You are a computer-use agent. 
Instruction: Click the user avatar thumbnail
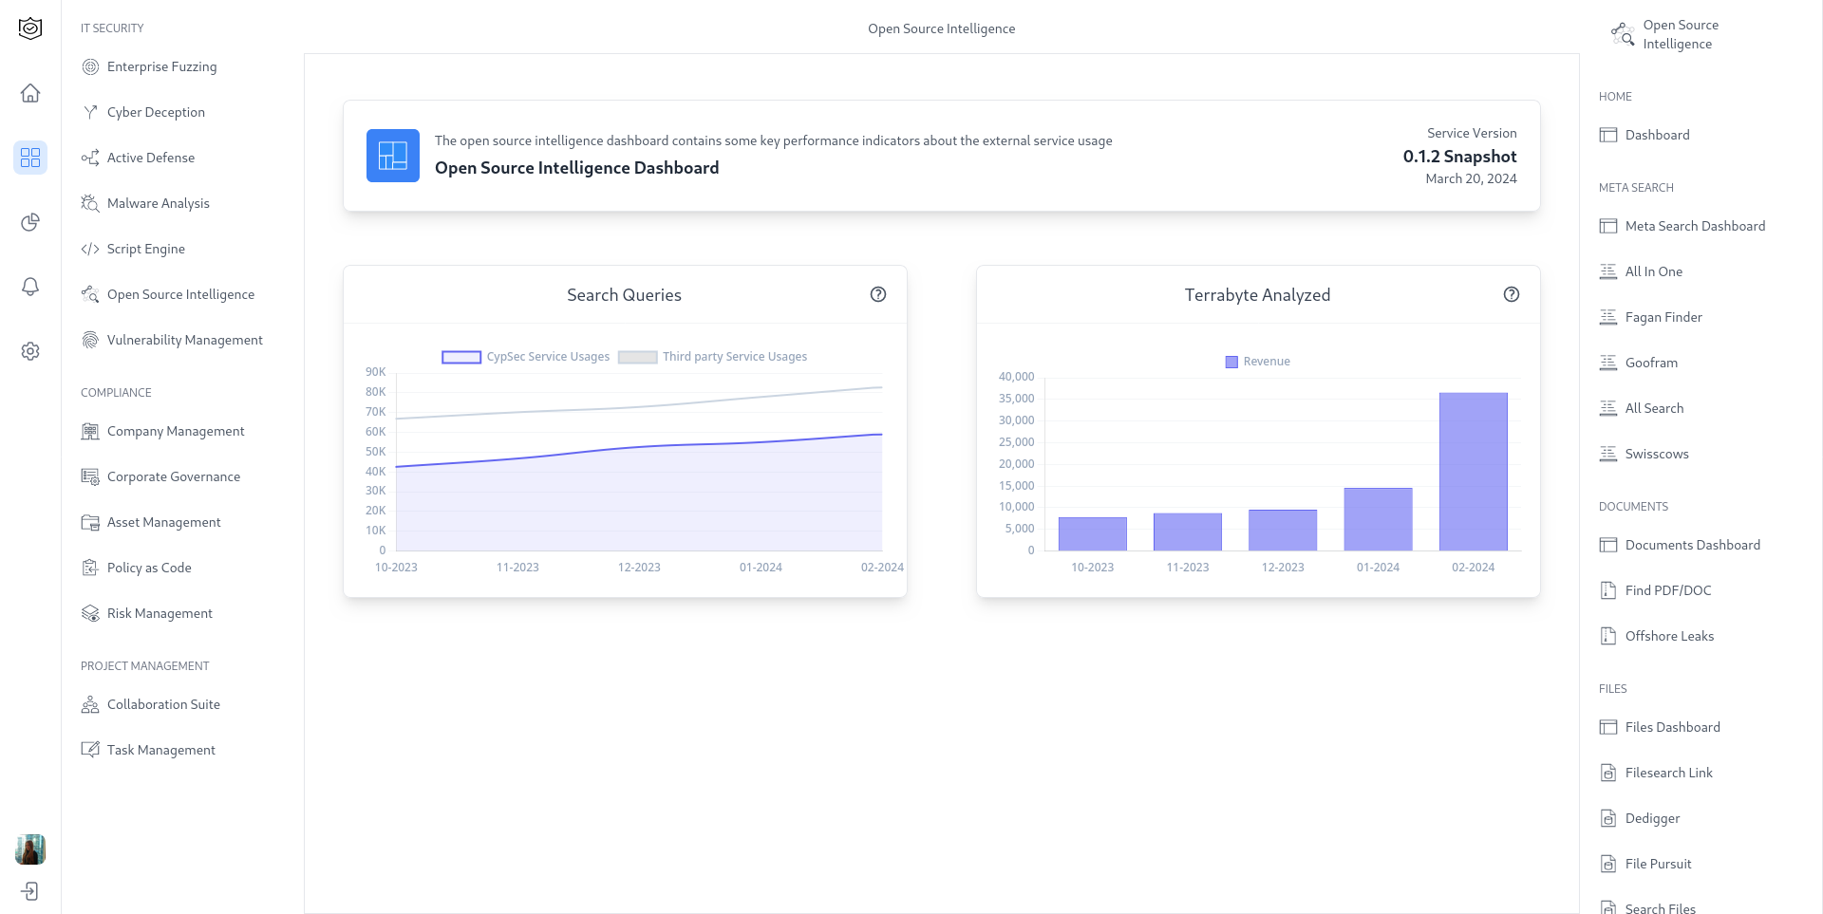pos(30,849)
